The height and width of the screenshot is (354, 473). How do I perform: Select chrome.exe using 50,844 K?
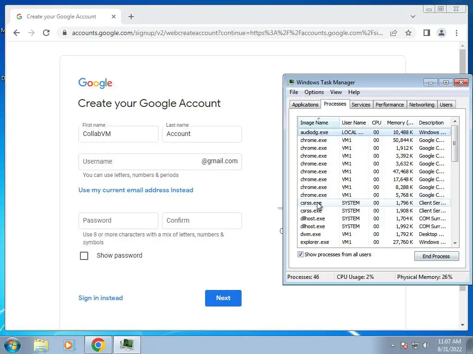tap(374, 140)
